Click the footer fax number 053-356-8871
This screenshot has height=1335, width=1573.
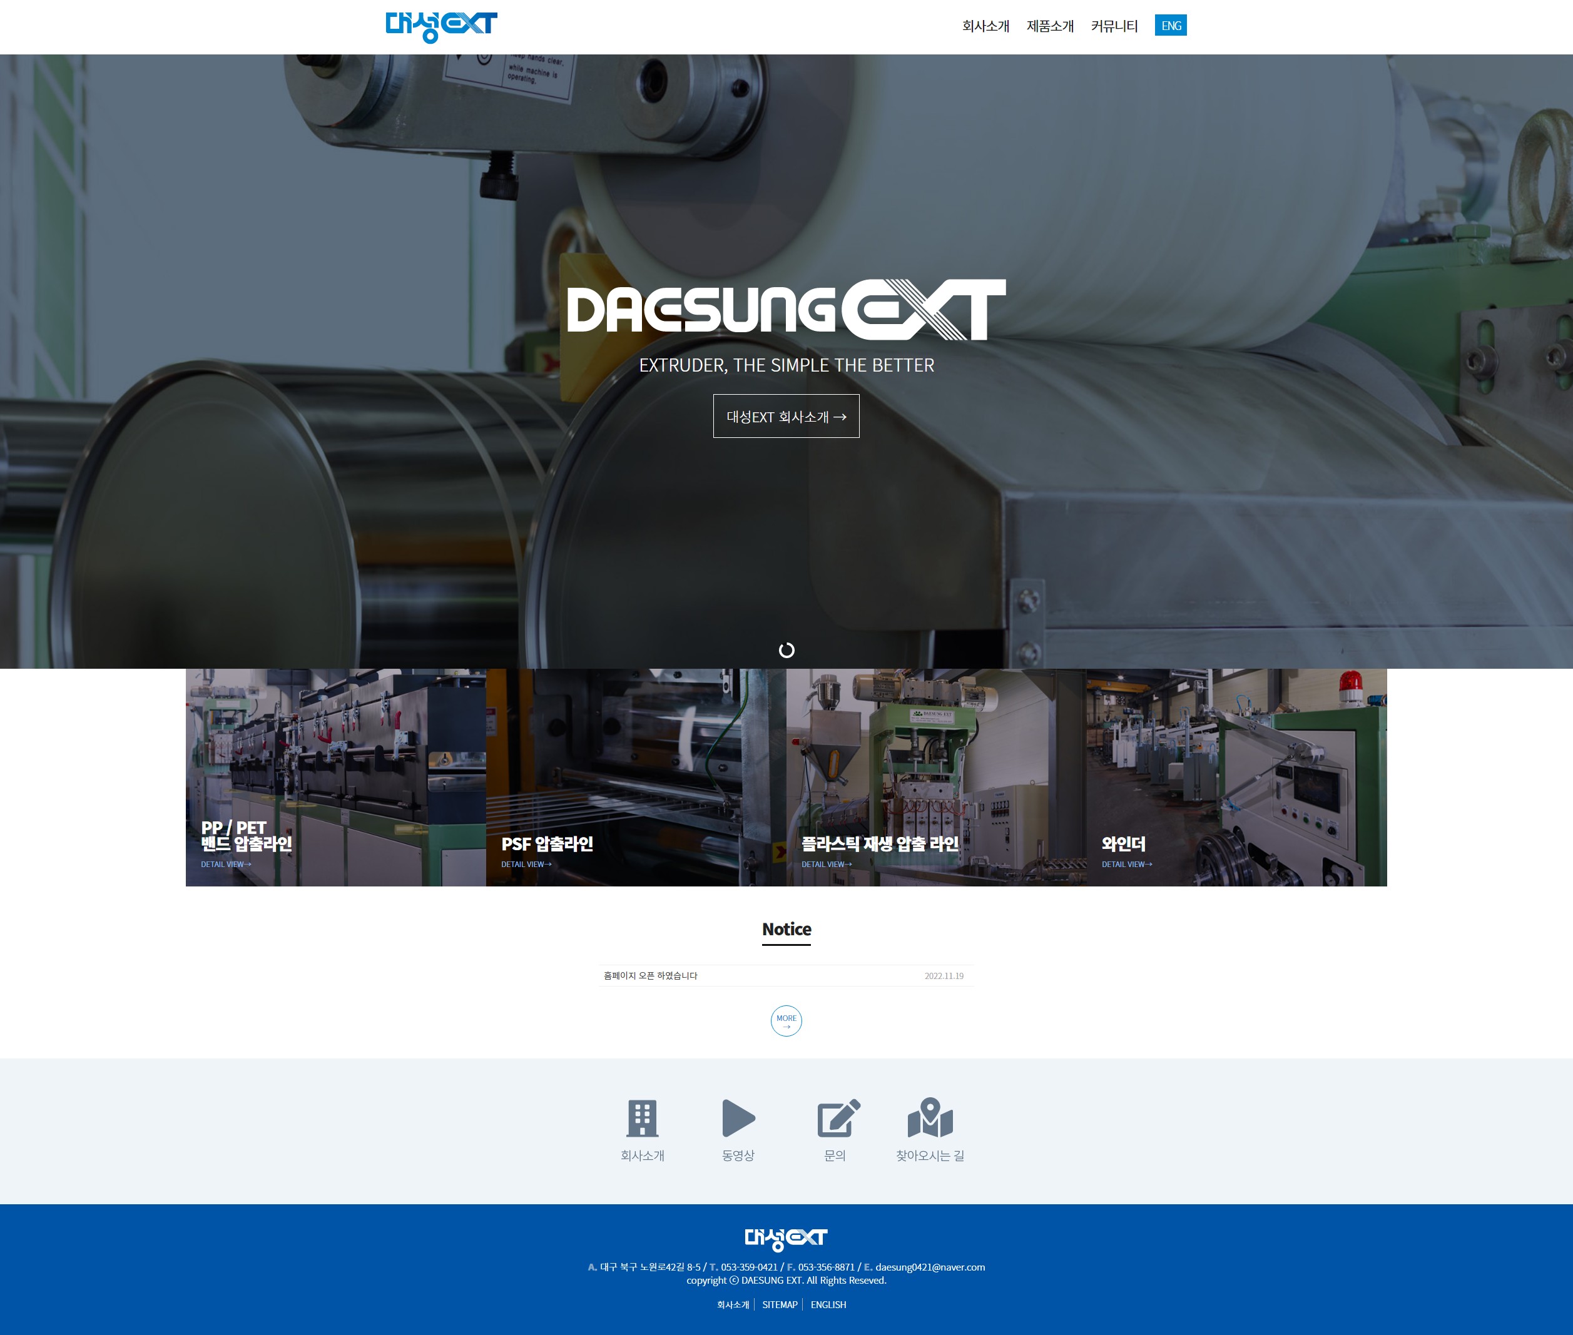827,1267
